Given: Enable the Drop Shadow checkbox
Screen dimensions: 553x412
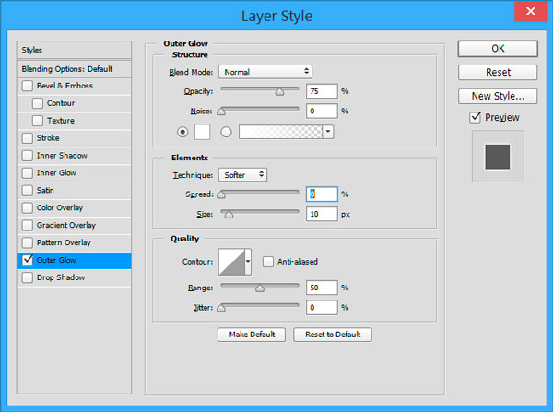Looking at the screenshot, I should 28,277.
